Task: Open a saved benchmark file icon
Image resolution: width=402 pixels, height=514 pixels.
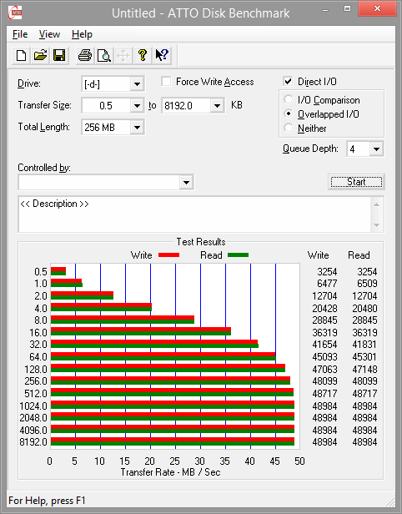Action: pos(40,55)
